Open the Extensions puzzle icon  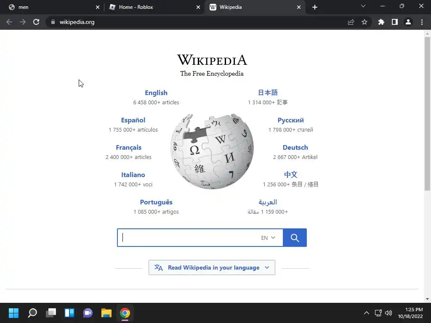381,22
